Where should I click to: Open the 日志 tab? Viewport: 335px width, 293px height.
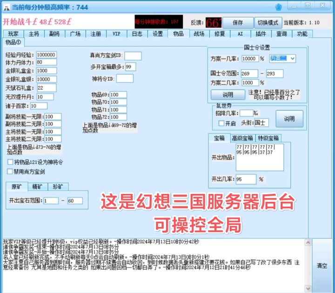coord(137,34)
